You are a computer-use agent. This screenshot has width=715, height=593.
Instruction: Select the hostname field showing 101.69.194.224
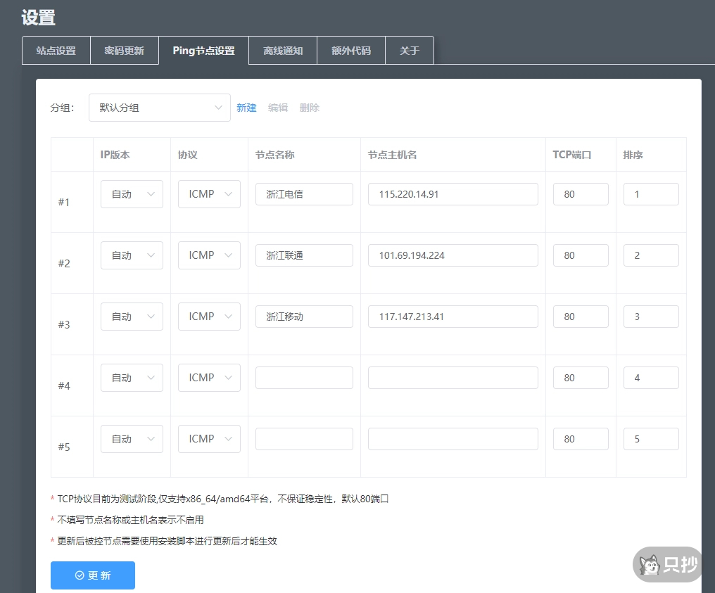(x=453, y=255)
